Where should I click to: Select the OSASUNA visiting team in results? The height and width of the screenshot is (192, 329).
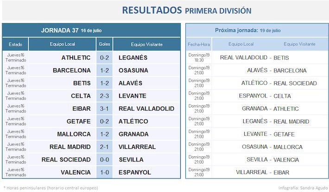pyautogui.click(x=133, y=70)
